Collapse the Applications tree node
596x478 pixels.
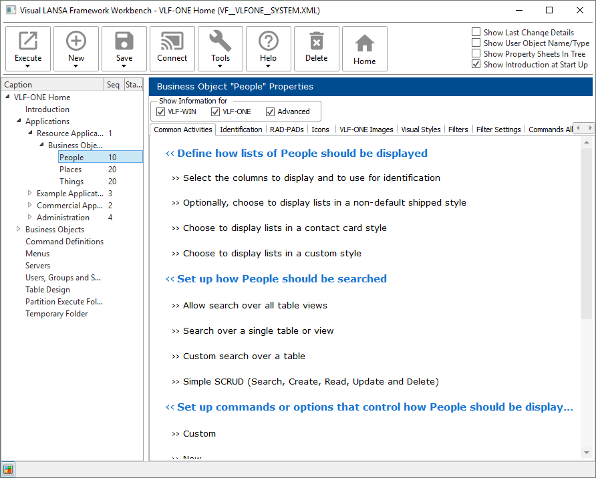pyautogui.click(x=19, y=122)
